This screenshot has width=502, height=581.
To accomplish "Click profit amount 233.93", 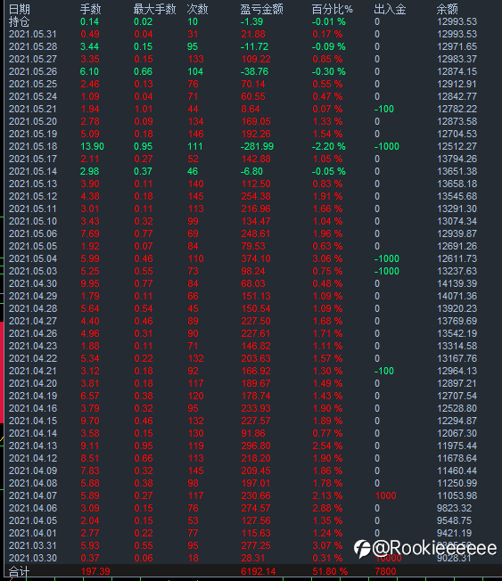I will click(256, 409).
